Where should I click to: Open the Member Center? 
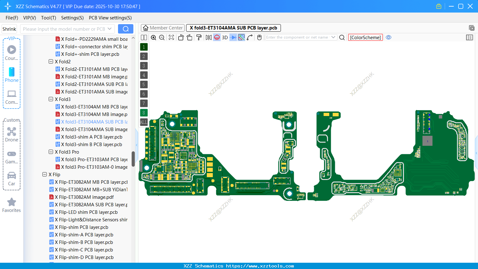pyautogui.click(x=163, y=28)
